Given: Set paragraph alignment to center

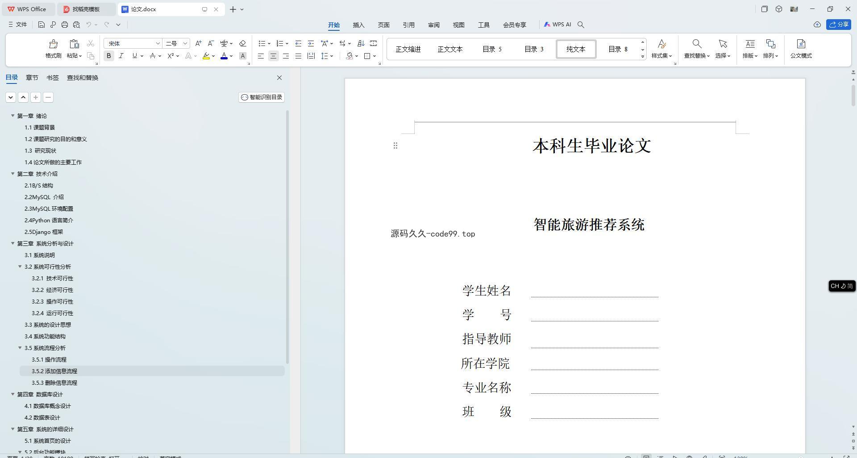Looking at the screenshot, I should coord(273,56).
